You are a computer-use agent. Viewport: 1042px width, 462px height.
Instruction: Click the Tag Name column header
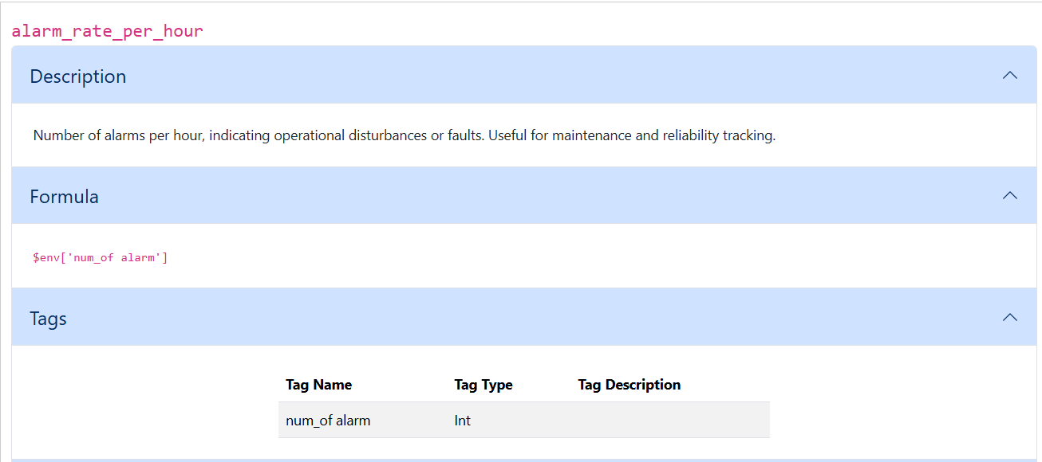(318, 385)
